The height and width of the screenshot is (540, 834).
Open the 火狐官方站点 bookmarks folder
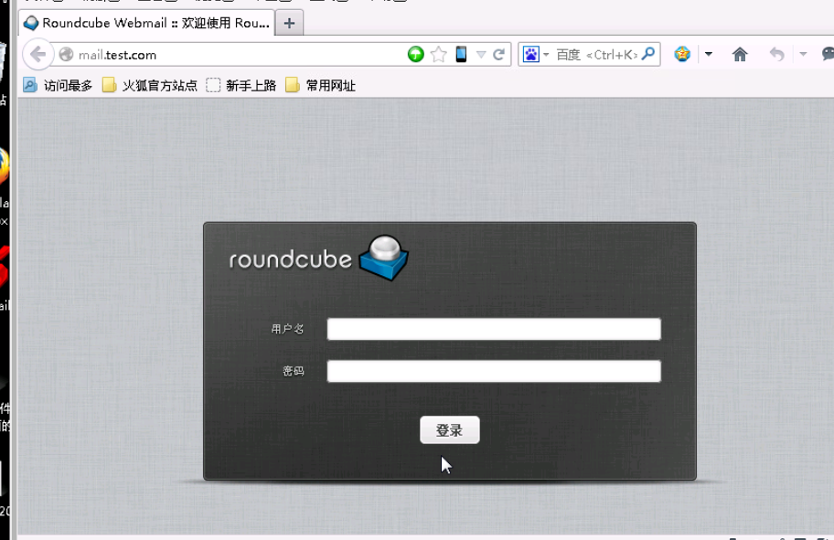tap(149, 86)
